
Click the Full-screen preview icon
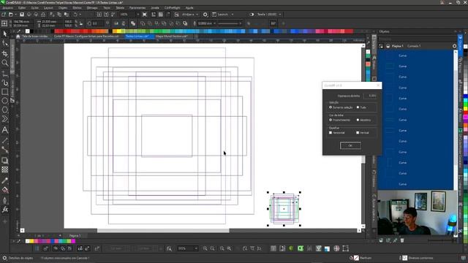coord(145,15)
